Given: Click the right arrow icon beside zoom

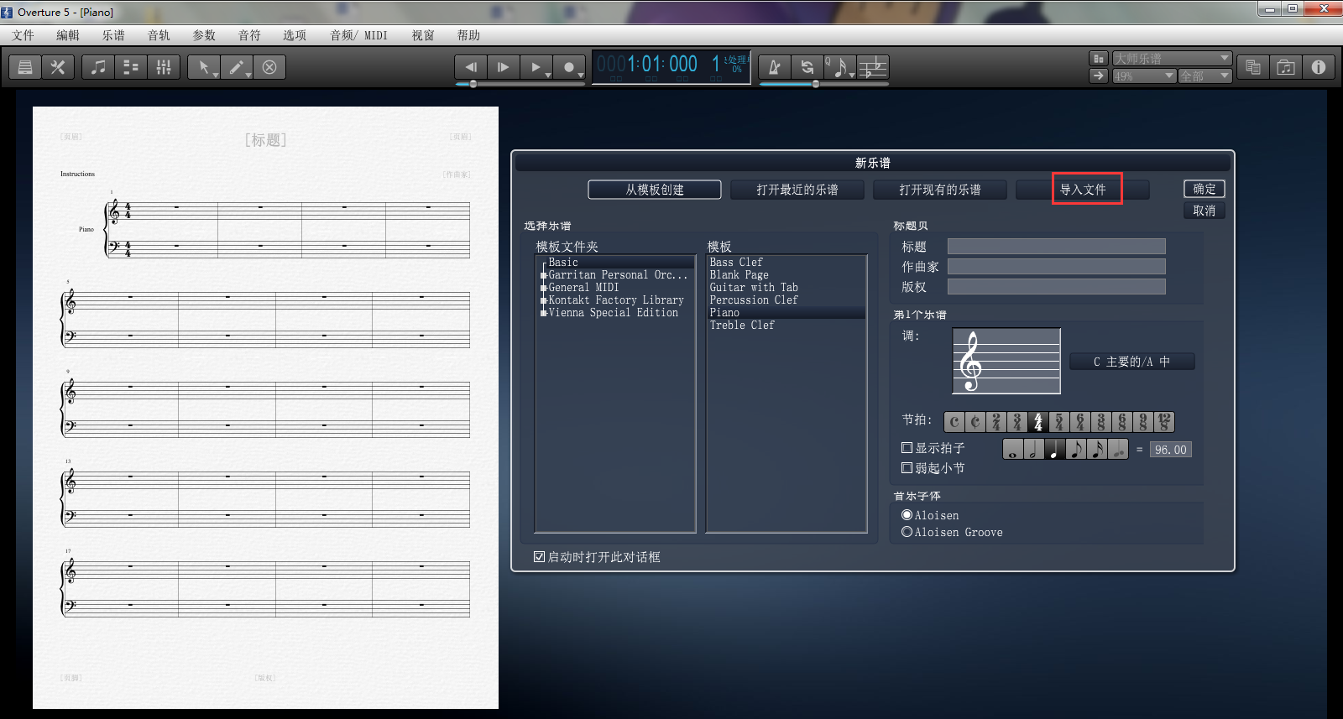Looking at the screenshot, I should click(1098, 76).
